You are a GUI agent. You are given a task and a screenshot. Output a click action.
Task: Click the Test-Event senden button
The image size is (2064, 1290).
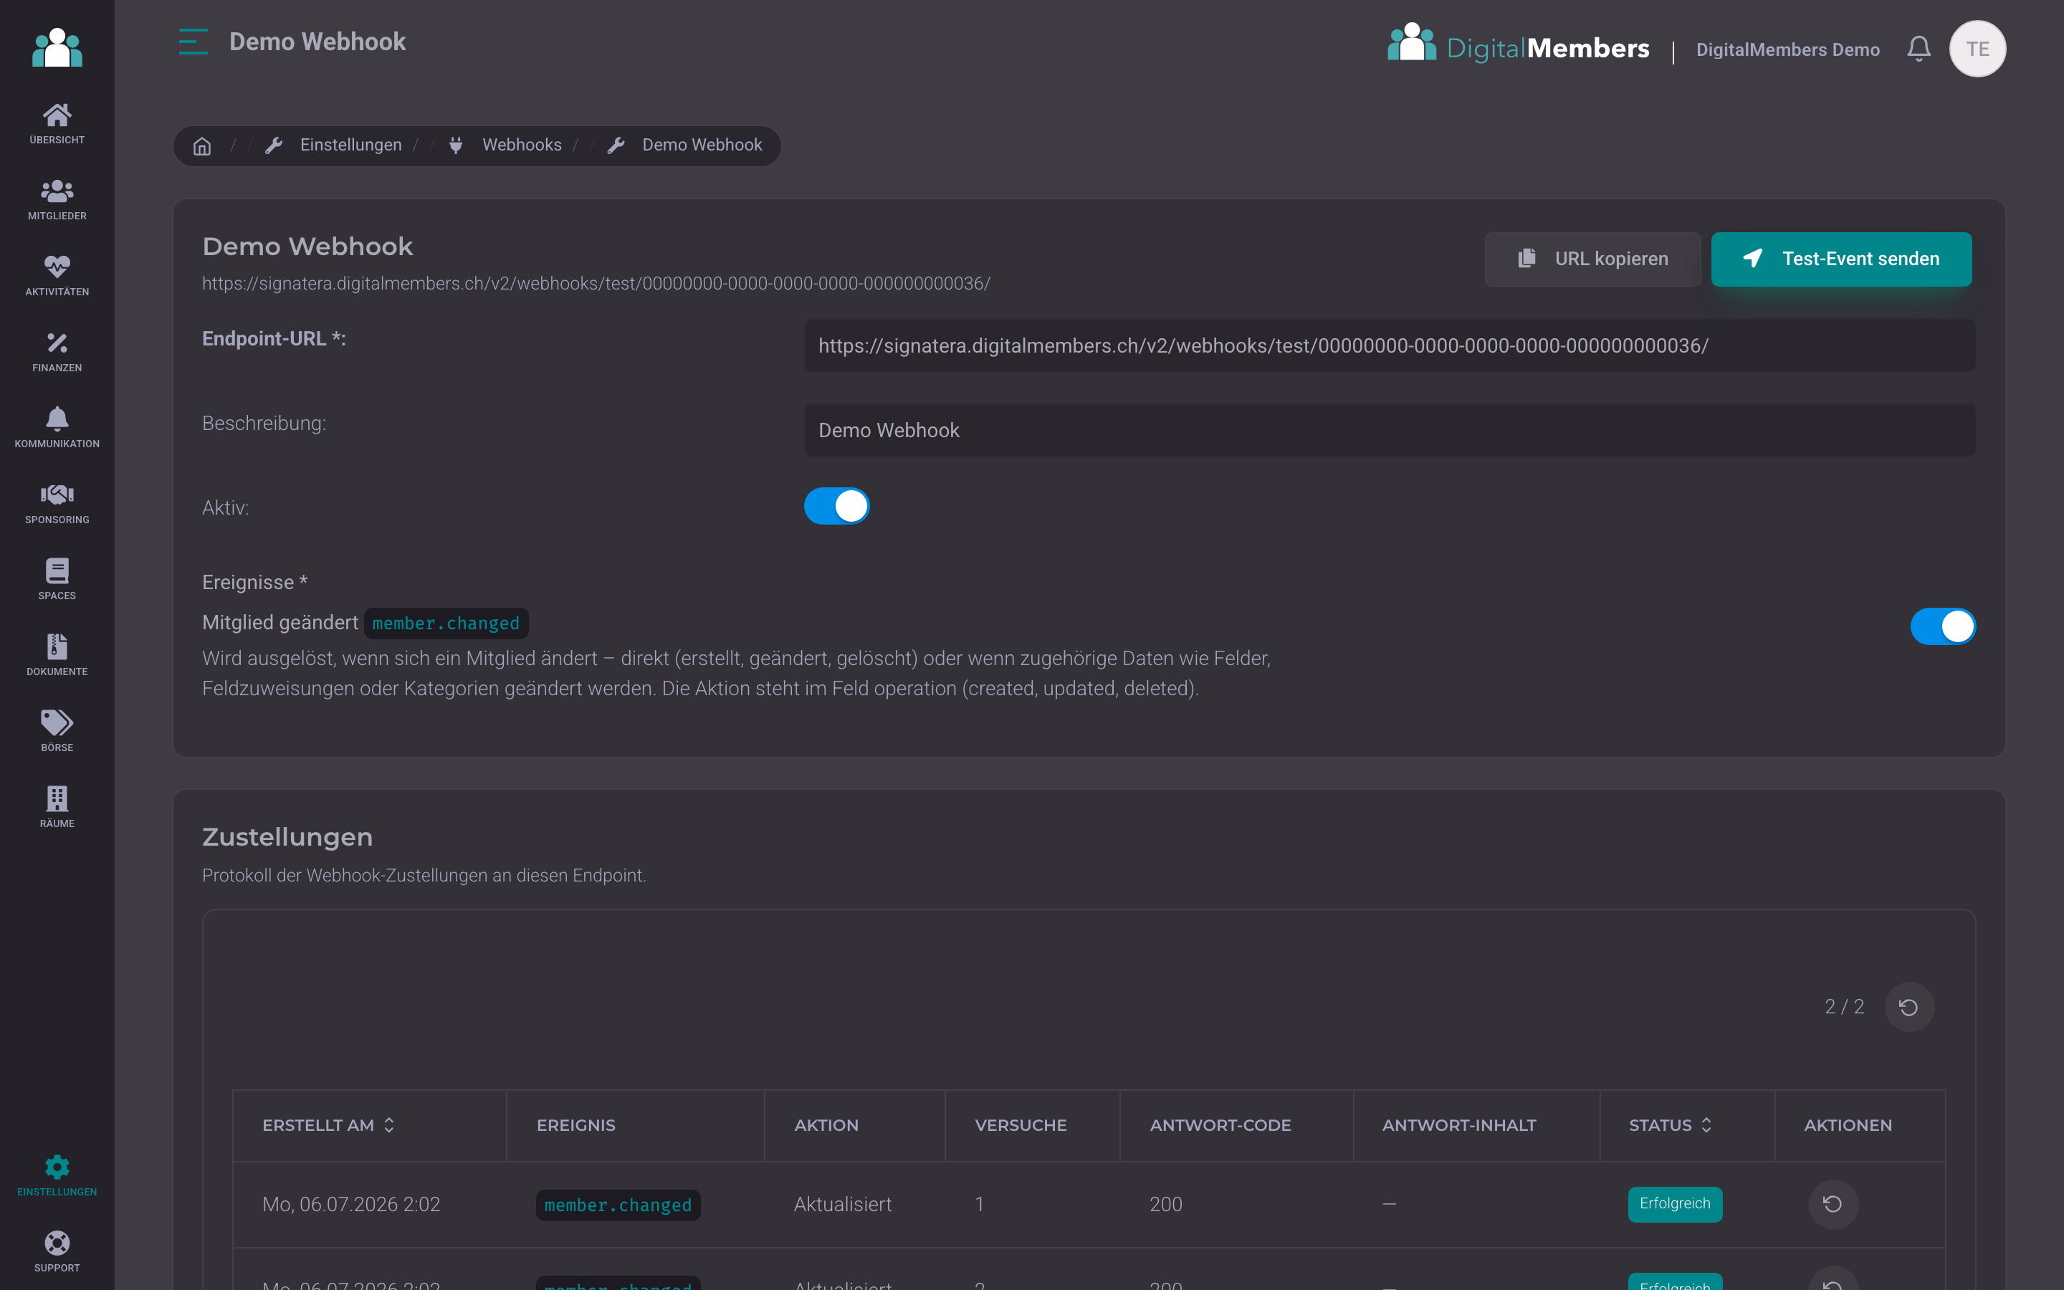click(1840, 259)
